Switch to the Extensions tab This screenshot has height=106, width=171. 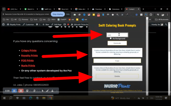[x=116, y=9]
